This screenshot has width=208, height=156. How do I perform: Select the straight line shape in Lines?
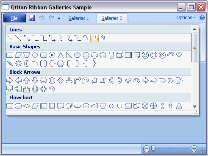coord(10,38)
